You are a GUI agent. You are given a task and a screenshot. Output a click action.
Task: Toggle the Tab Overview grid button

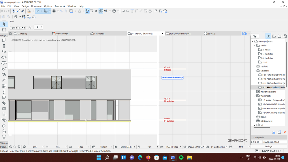tap(11, 33)
